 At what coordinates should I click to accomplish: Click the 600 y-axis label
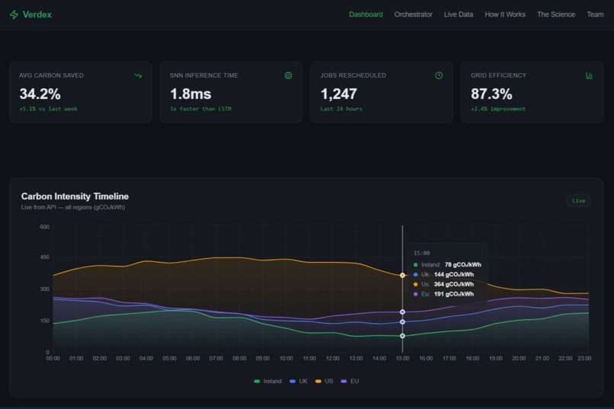click(x=44, y=227)
